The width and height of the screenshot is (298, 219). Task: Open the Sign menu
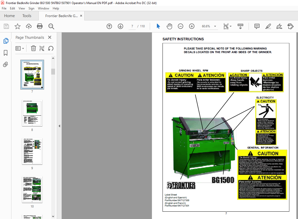(31, 8)
